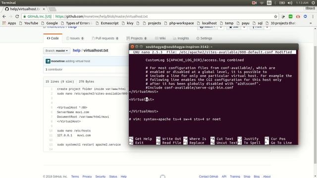
Task: Open the Apps grid shortcut
Action: pos(9,23)
